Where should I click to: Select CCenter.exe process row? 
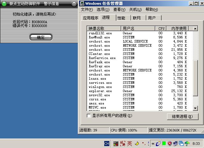[140, 54]
